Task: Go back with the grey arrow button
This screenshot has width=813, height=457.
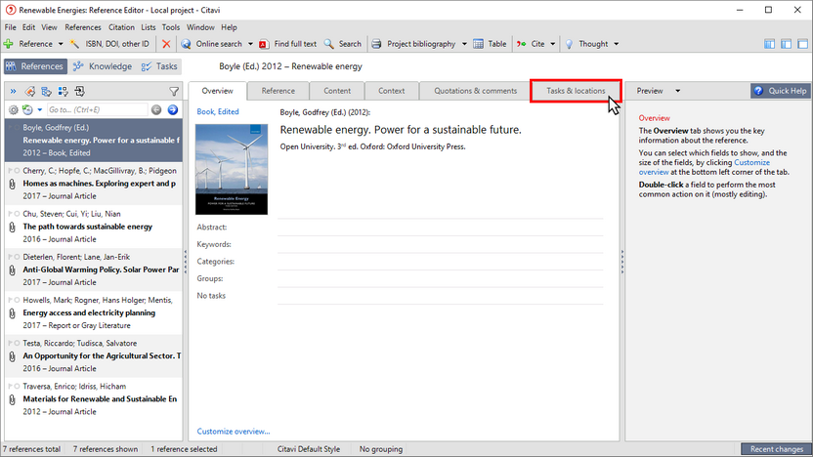Action: click(x=156, y=109)
